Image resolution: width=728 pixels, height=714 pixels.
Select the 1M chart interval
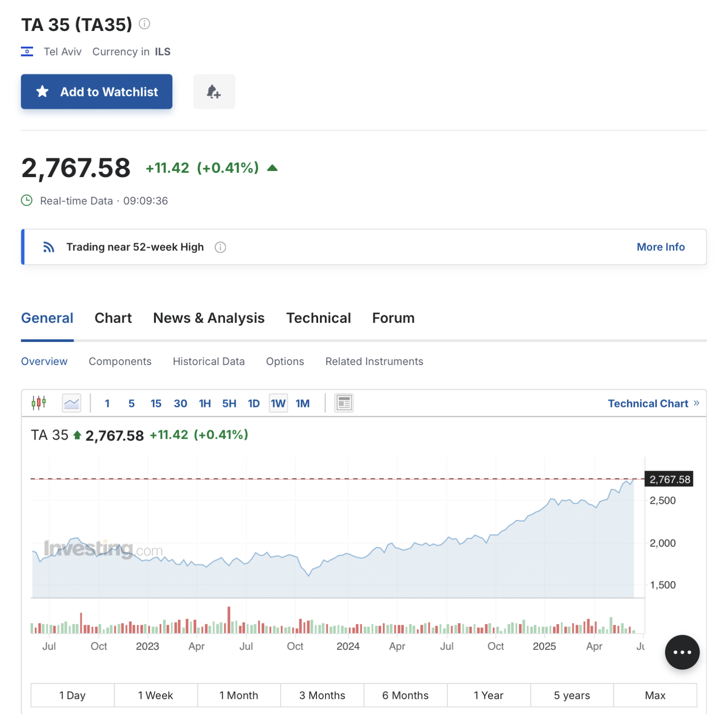(302, 403)
